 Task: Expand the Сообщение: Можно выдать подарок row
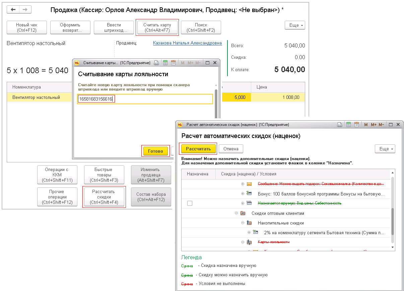243,184
